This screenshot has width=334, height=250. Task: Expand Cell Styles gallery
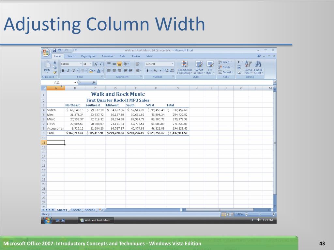click(x=210, y=67)
